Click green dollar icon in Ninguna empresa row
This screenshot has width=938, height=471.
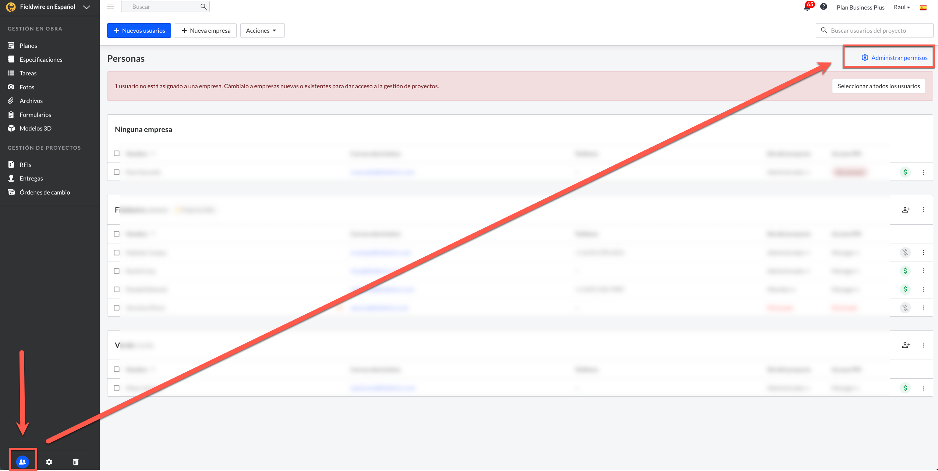[905, 172]
